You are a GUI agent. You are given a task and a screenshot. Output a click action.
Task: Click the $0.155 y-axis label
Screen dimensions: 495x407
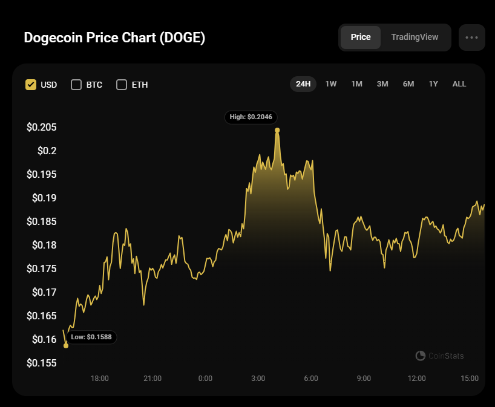click(42, 363)
